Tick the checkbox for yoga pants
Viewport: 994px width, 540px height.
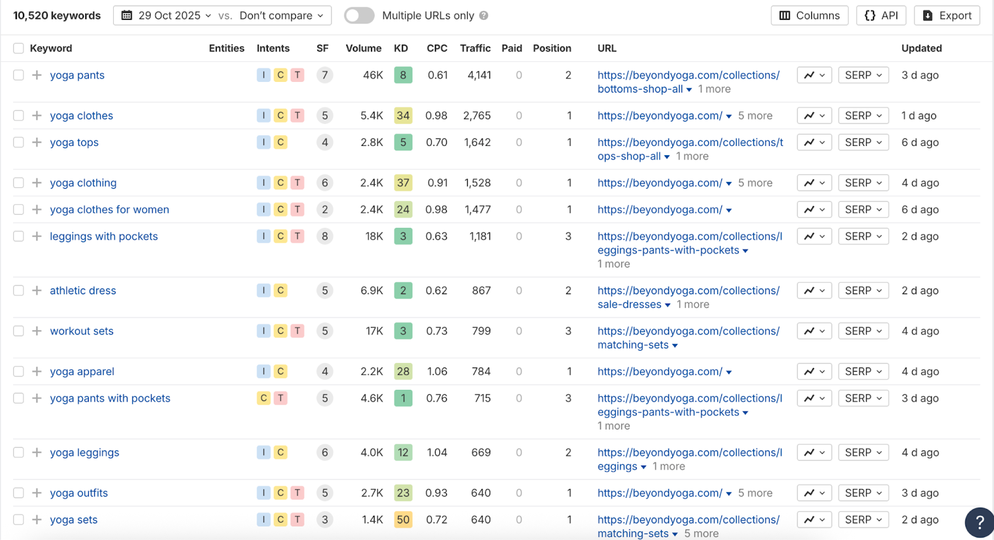coord(19,75)
